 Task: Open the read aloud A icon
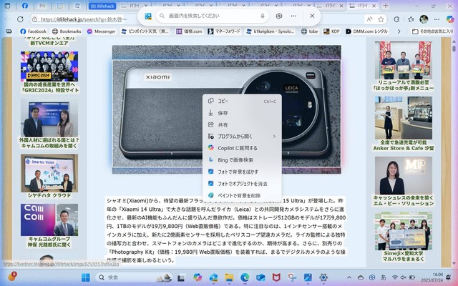(369, 19)
